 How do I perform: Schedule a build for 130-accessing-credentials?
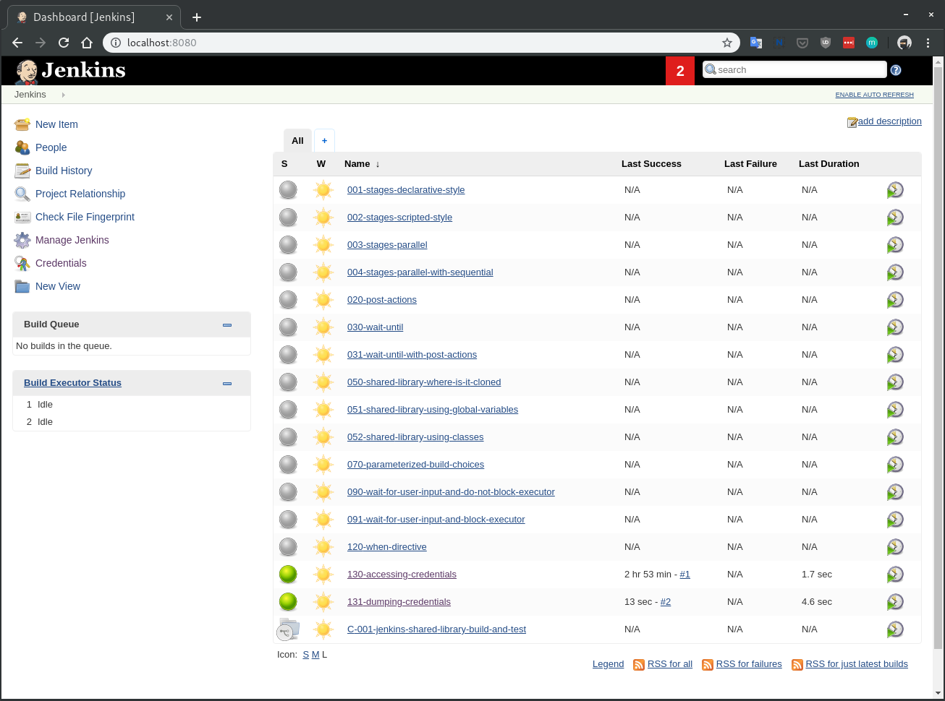click(895, 575)
